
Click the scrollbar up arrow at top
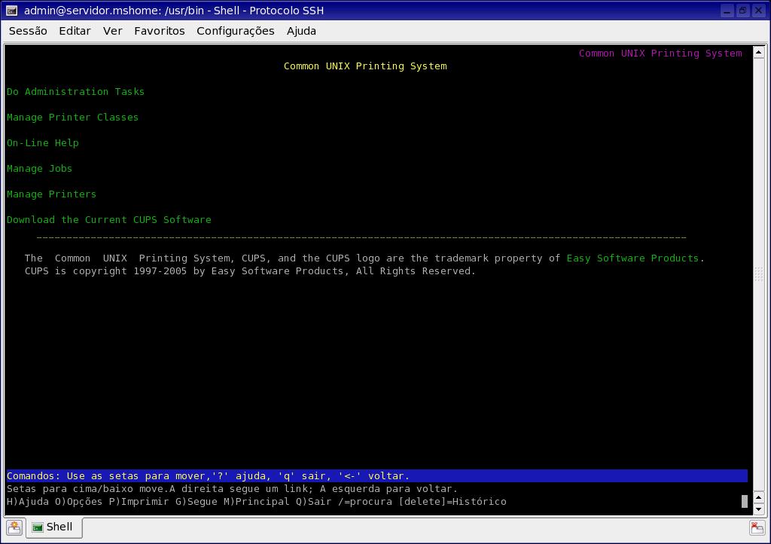759,52
